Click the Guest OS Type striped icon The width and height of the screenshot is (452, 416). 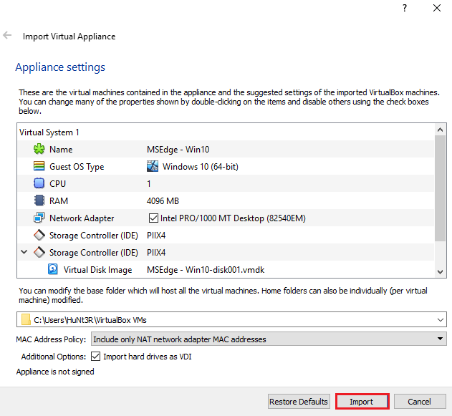pos(39,166)
